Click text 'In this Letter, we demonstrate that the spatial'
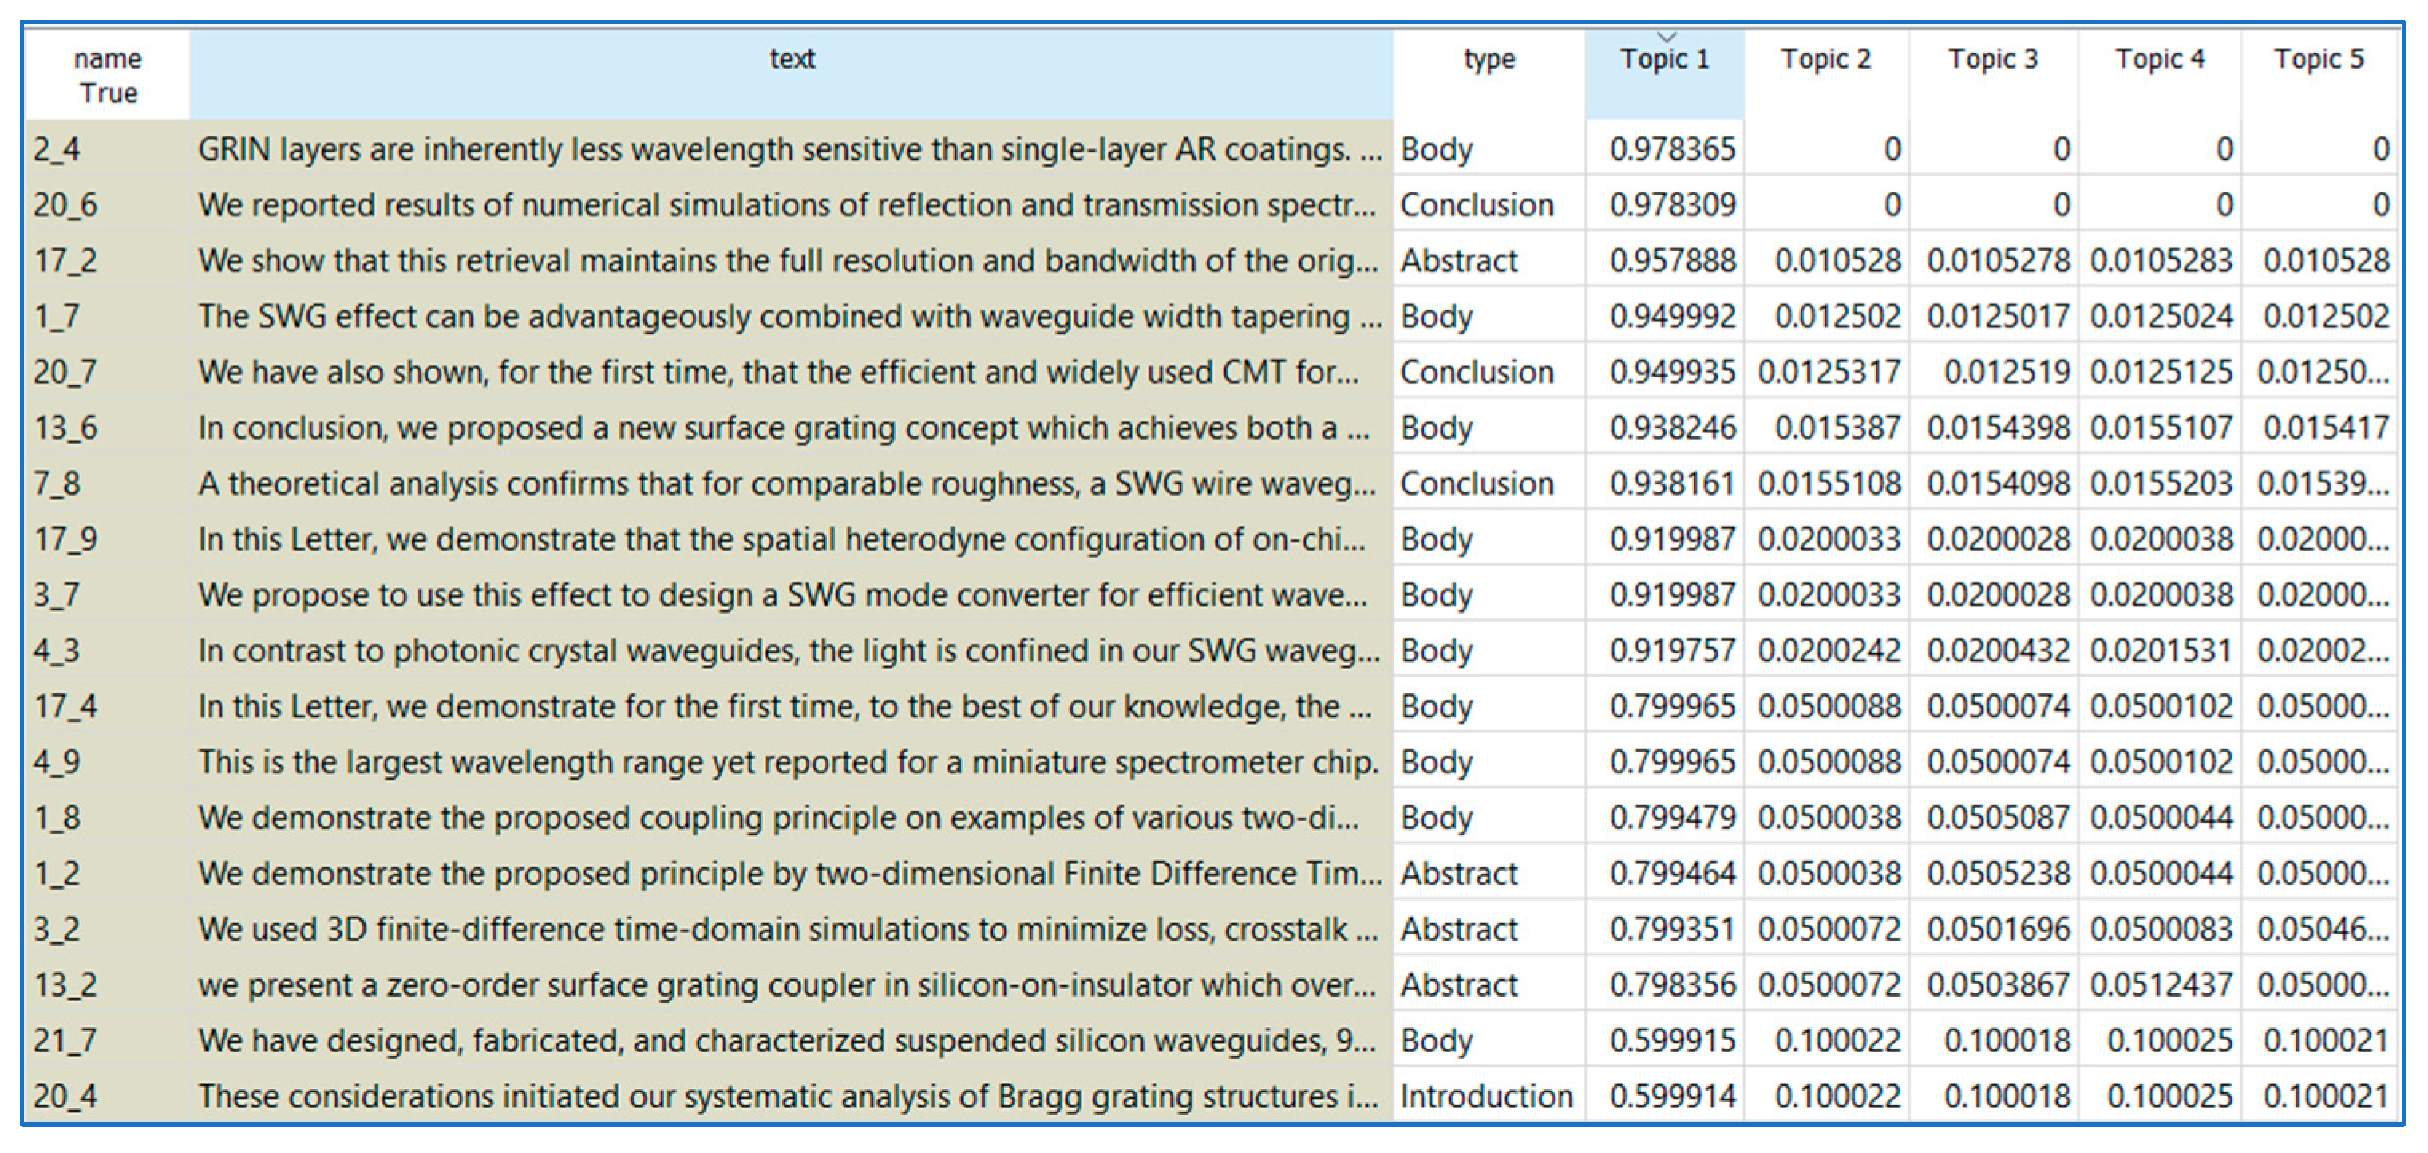 781,539
